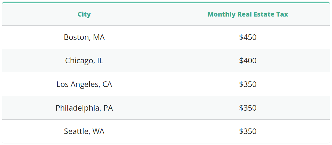
Task: Select the Chicago, IL city cell
Action: pos(84,61)
